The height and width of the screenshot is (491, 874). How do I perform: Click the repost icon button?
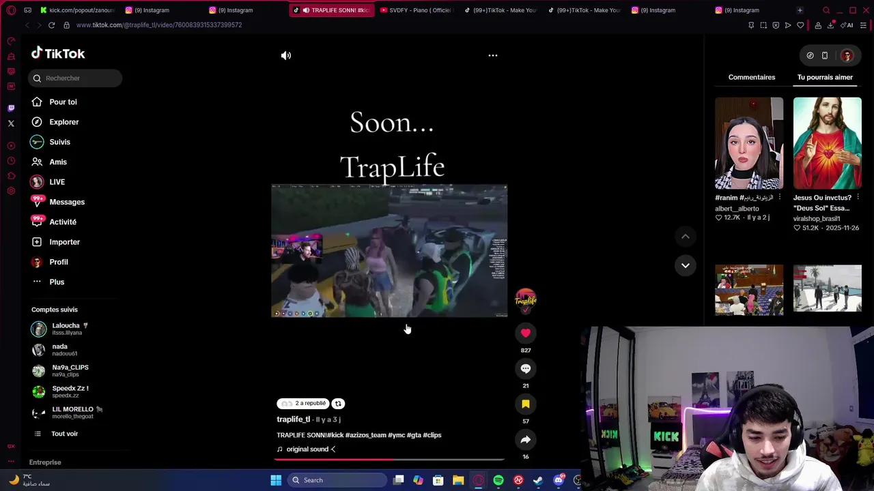coord(338,403)
